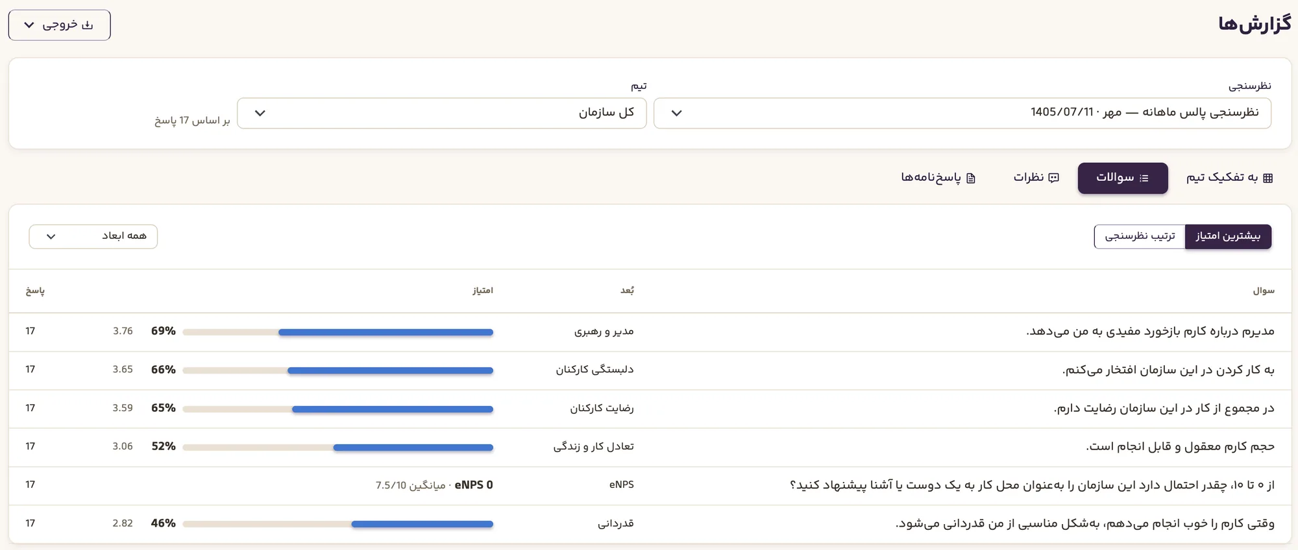The image size is (1298, 550).
Task: Click the chevron on the خروجی export button
Action: point(29,25)
